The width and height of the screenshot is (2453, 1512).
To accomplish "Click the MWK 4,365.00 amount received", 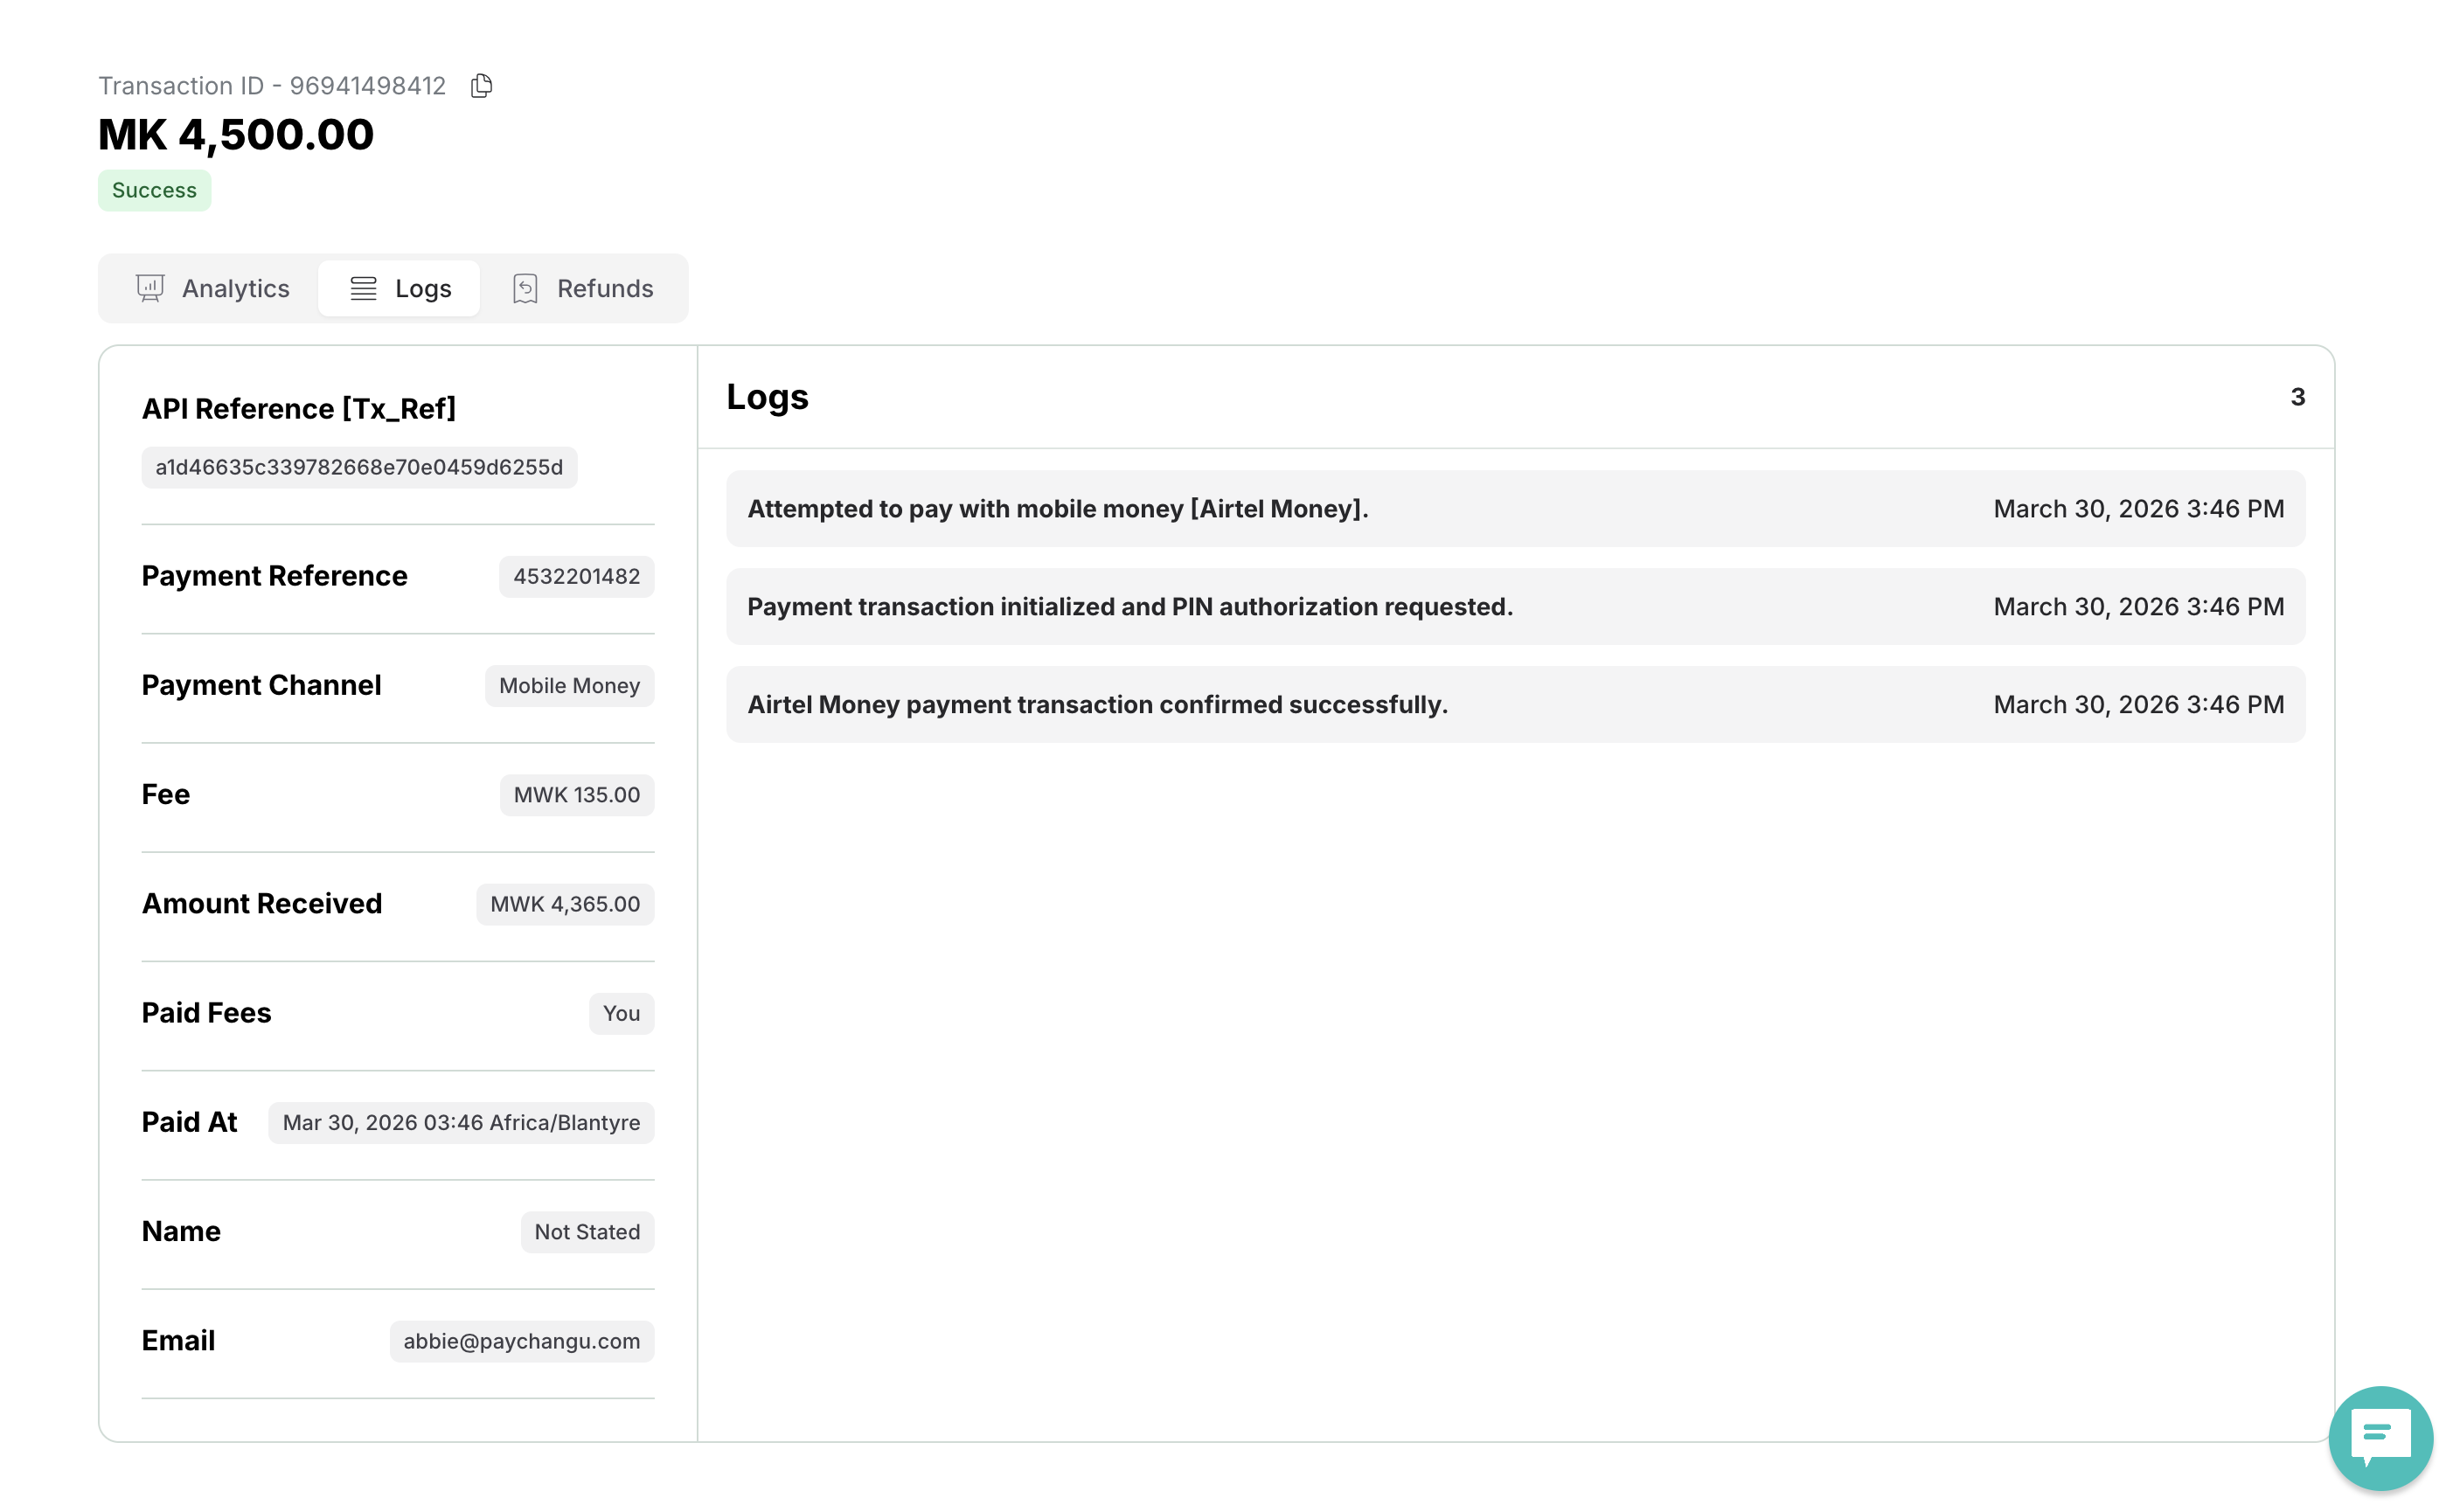I will pyautogui.click(x=564, y=903).
